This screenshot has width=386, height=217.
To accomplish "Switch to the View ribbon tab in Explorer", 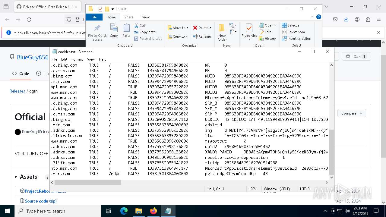I will (146, 17).
